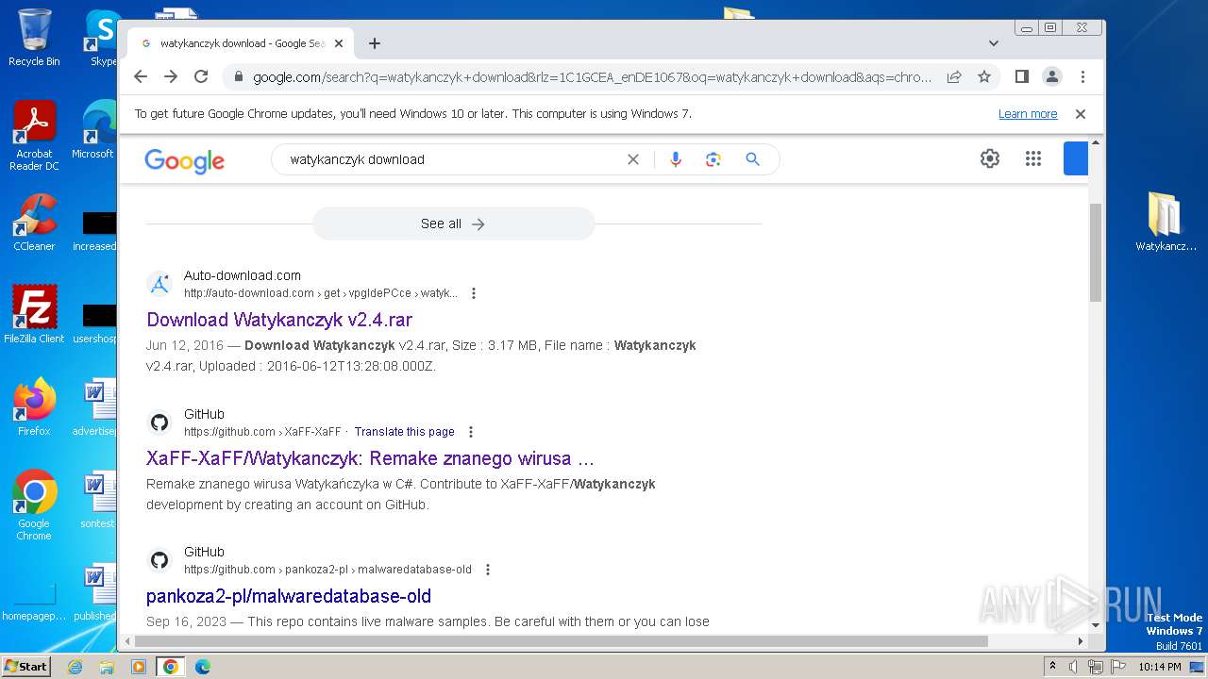Open Google quick settings gear
The width and height of the screenshot is (1208, 679).
tap(989, 158)
